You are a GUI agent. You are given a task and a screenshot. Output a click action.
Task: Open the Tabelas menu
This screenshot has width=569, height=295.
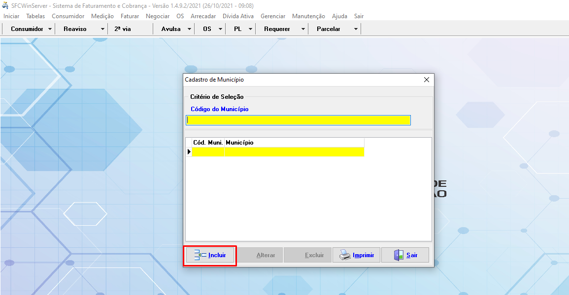pos(35,16)
